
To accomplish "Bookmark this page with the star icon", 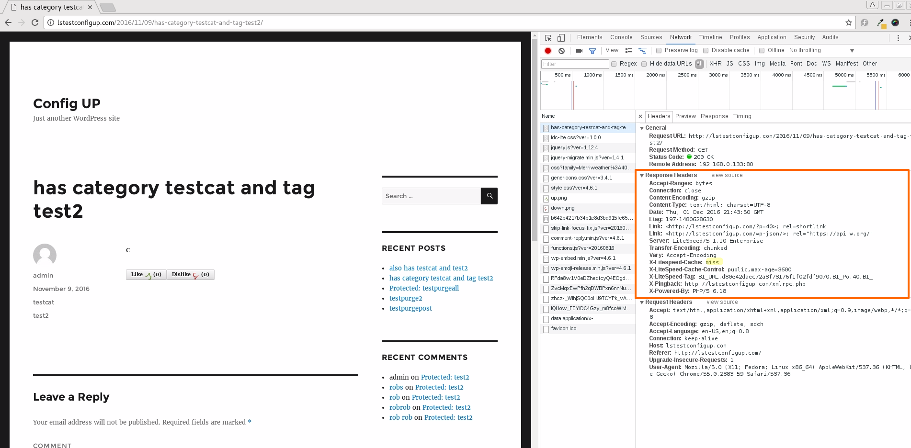I will 848,22.
